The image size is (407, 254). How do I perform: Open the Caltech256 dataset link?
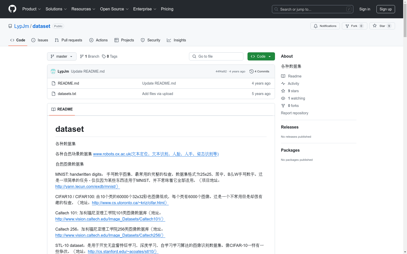(110, 235)
